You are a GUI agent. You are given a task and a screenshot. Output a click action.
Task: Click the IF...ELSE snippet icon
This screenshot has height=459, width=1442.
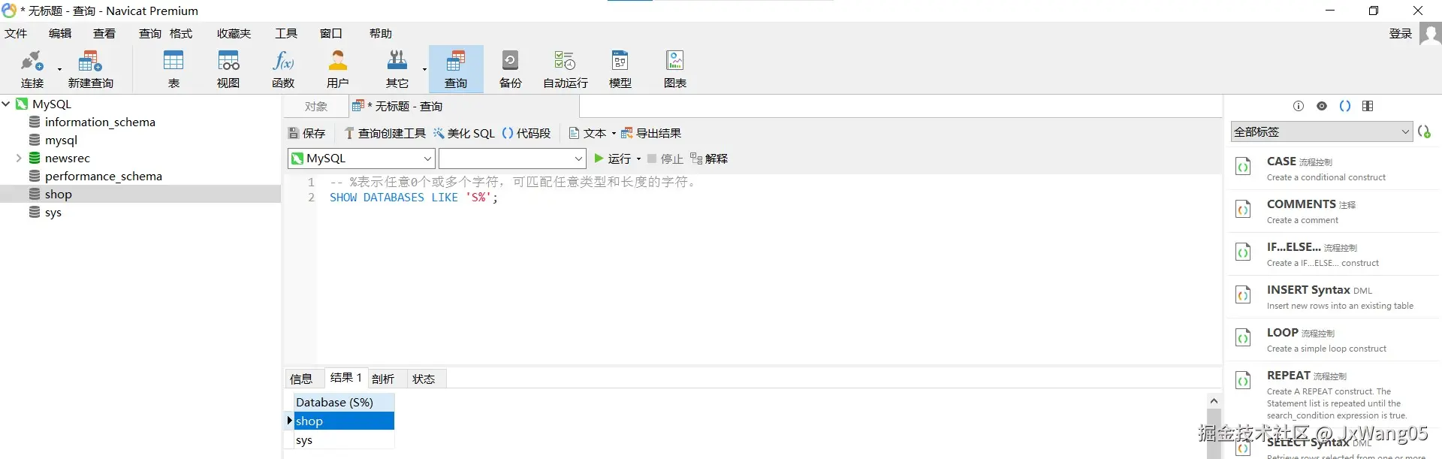pos(1244,252)
